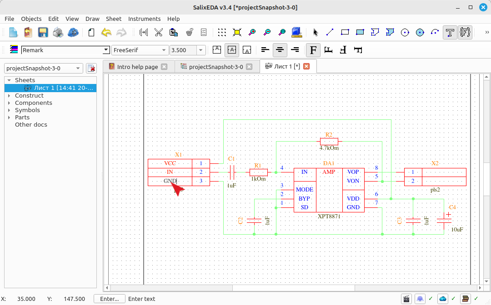
Task: Select the empty rectangle tool
Action: pos(345,32)
